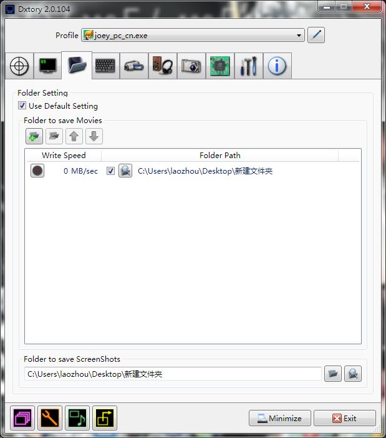386x438 pixels.
Task: Click the 0 MB/sec write speed value
Action: (x=80, y=171)
